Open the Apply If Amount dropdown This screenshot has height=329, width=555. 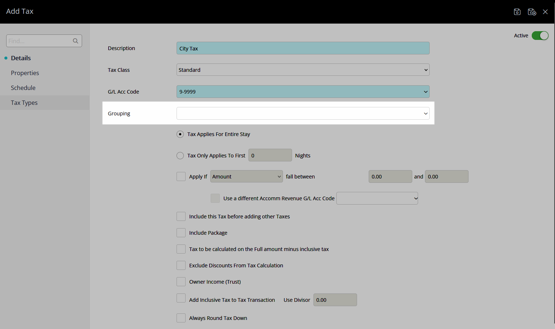(x=246, y=176)
